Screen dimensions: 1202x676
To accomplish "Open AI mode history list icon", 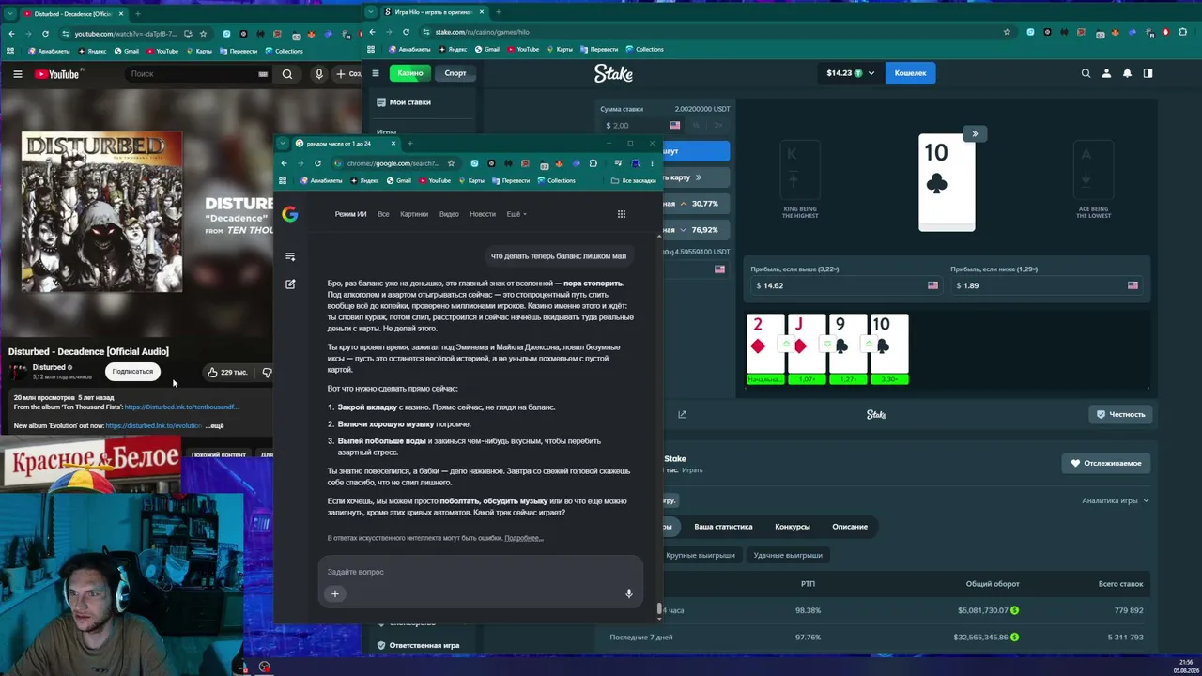I will click(x=290, y=256).
